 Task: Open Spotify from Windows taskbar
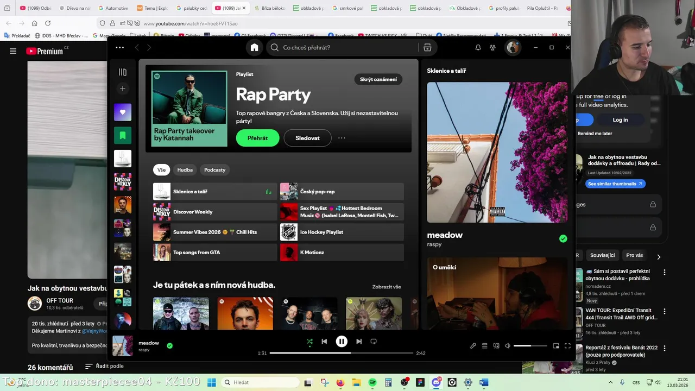click(x=372, y=382)
